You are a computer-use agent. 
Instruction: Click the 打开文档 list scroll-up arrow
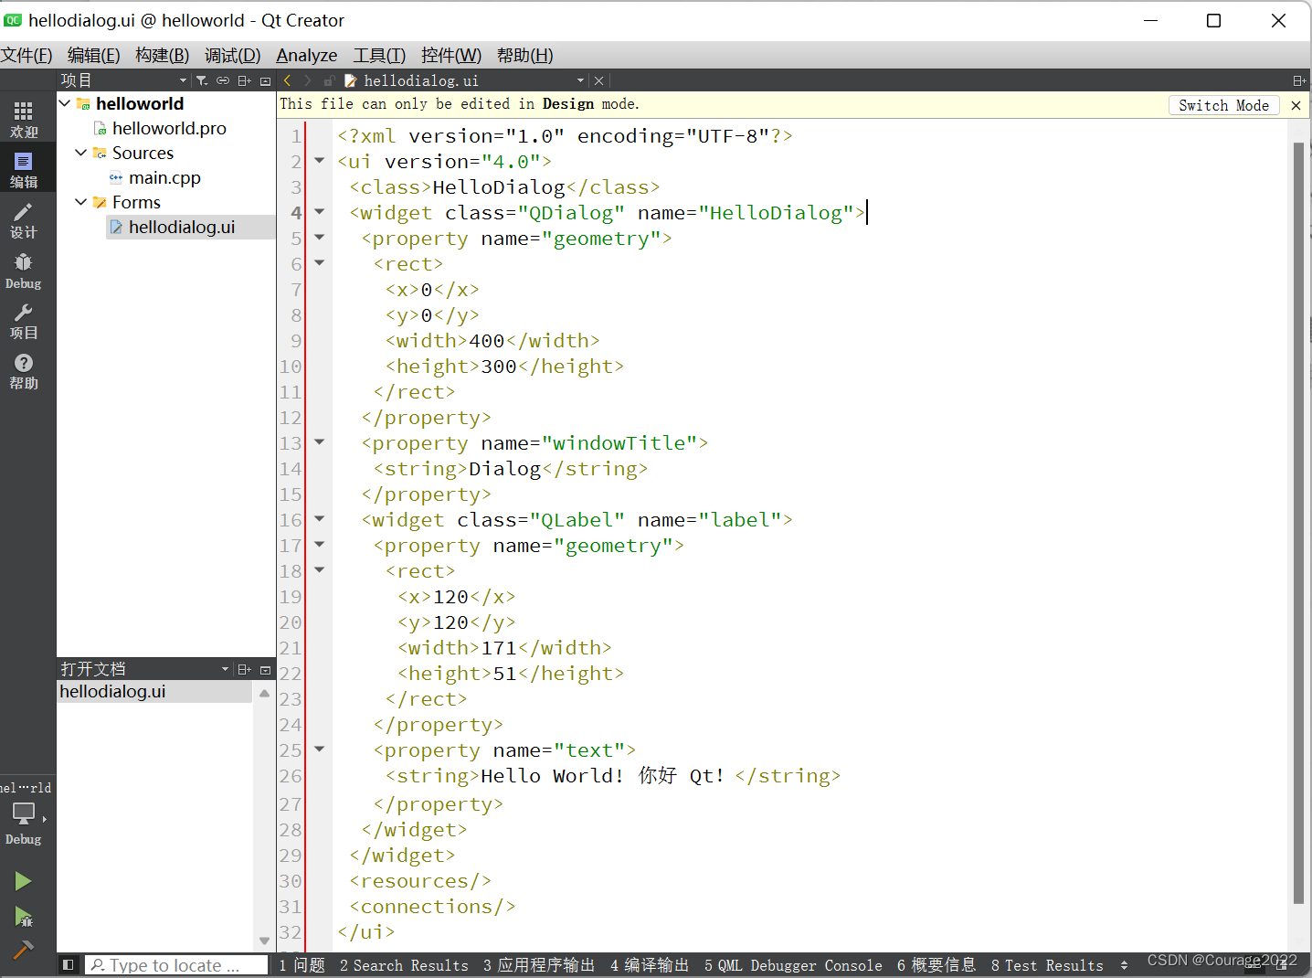click(x=264, y=693)
